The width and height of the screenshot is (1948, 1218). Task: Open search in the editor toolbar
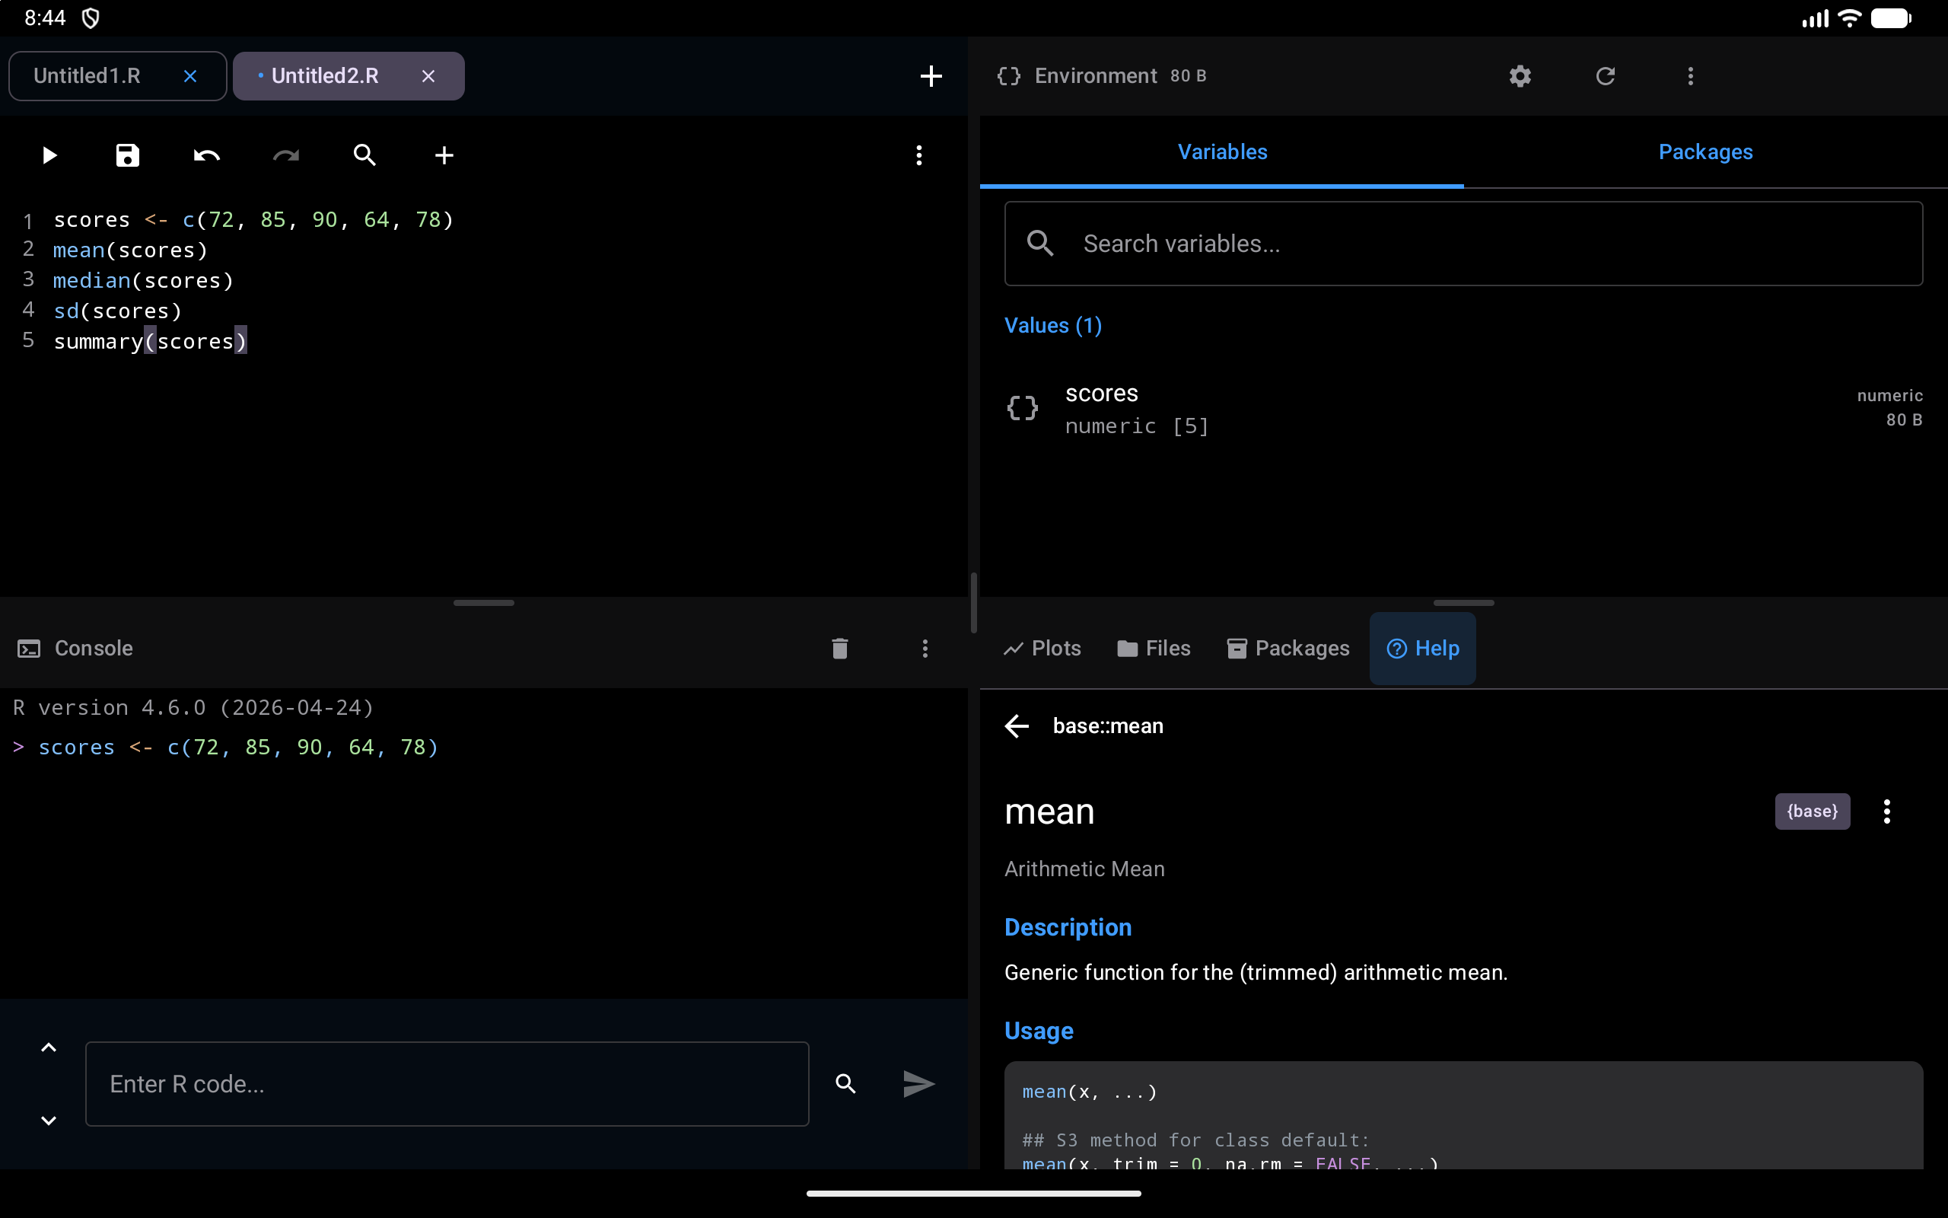[364, 155]
